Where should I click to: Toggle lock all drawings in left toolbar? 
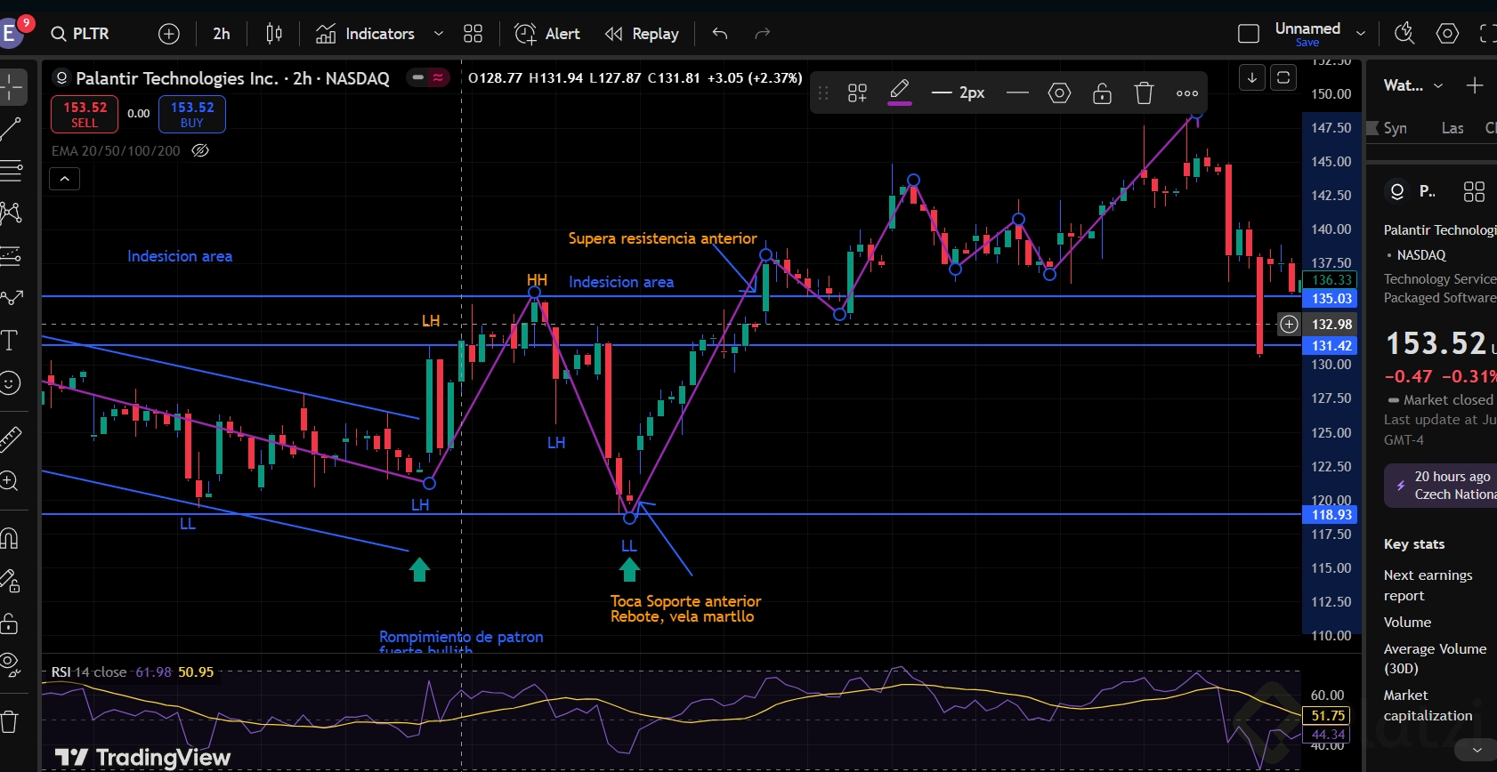pyautogui.click(x=9, y=623)
